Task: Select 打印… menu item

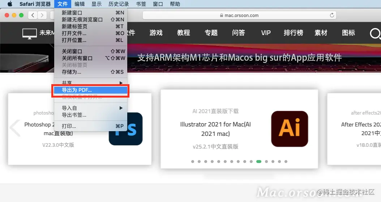Action: tap(91, 126)
